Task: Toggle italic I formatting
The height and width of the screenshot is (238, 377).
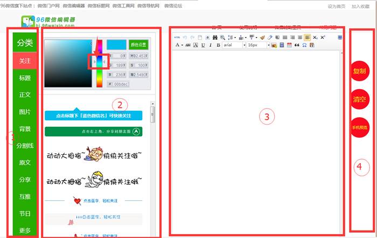Action: tap(211, 45)
